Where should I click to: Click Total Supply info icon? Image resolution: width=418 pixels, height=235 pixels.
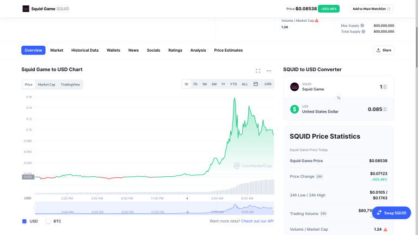[362, 32]
